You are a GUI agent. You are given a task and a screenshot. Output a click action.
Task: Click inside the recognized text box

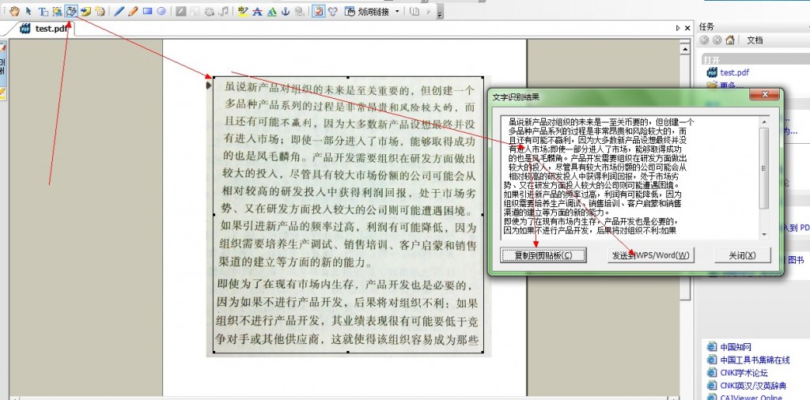(x=629, y=178)
